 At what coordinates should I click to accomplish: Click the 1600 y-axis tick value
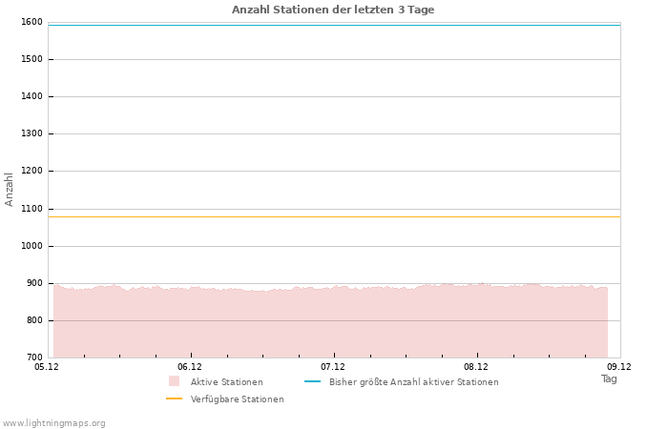[31, 22]
